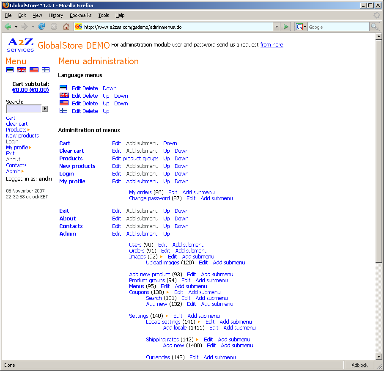384x371 pixels.
Task: Click the Estonian flag in Language menus
Action: (63, 88)
